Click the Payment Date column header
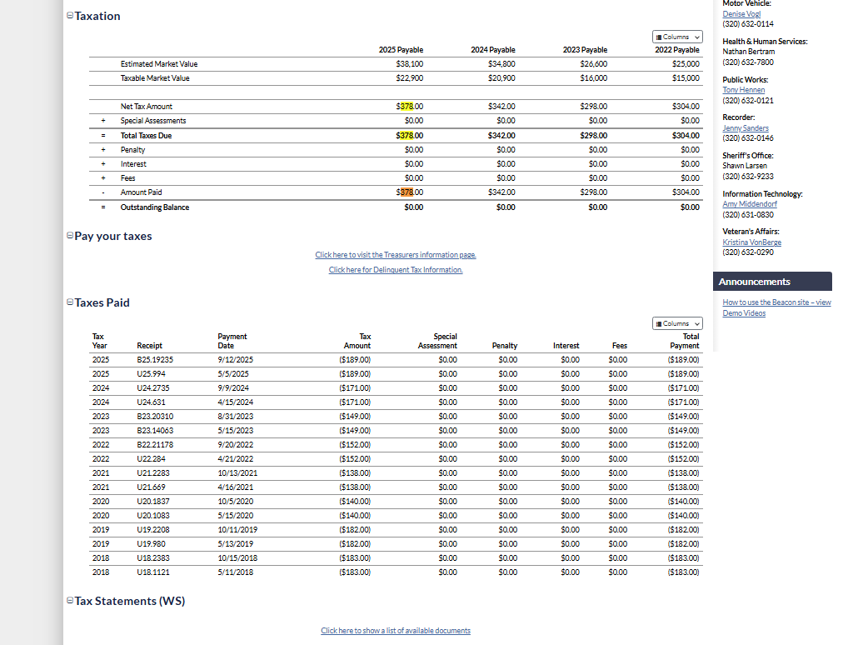This screenshot has height=645, width=843. tap(232, 341)
